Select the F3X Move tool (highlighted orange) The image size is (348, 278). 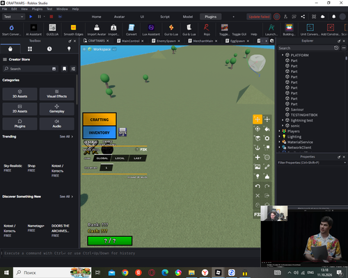(258, 120)
